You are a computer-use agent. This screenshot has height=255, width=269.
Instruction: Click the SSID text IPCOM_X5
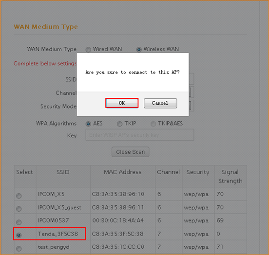click(51, 194)
